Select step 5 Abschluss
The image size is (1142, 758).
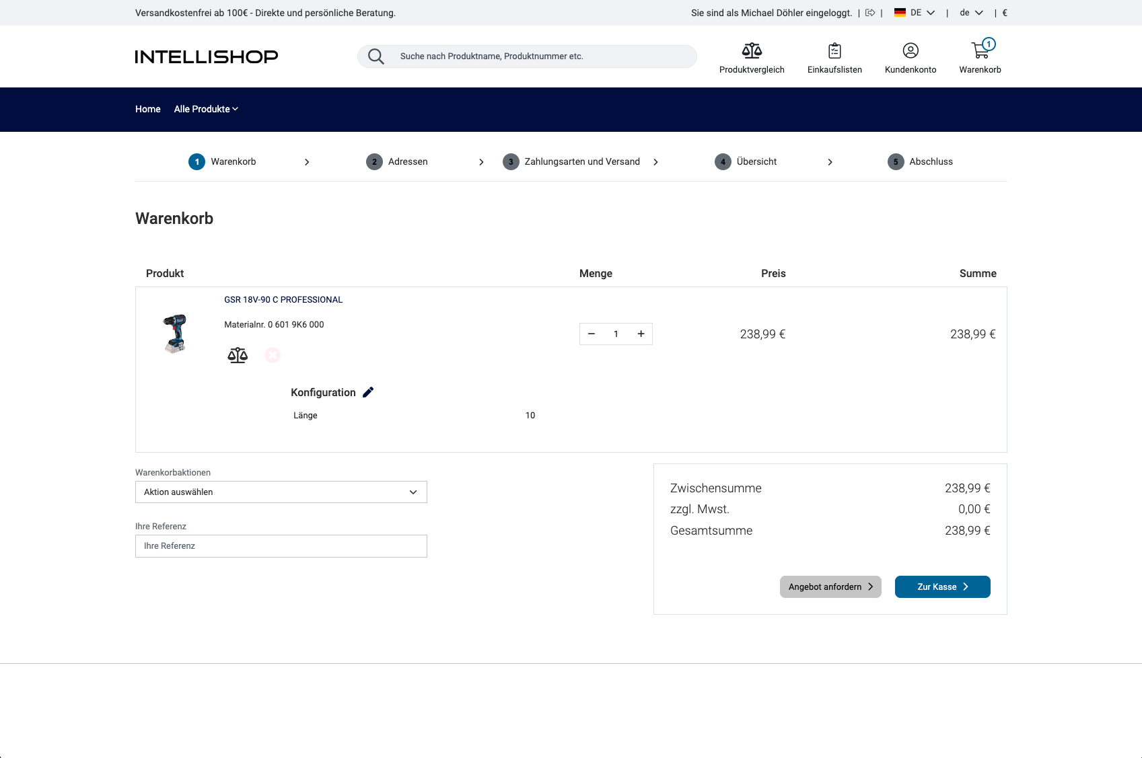920,161
